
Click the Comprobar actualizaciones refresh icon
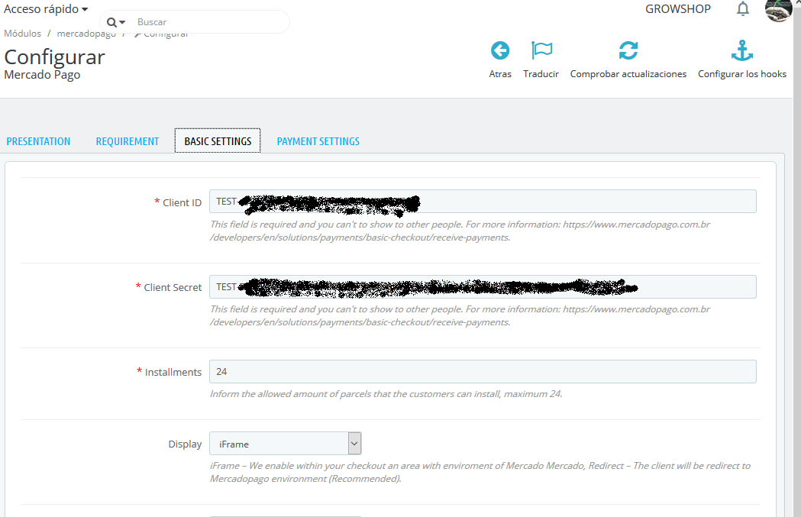point(628,50)
